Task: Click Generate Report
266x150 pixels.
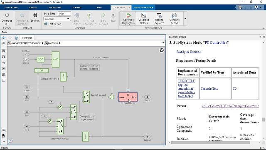Action: click(175, 19)
